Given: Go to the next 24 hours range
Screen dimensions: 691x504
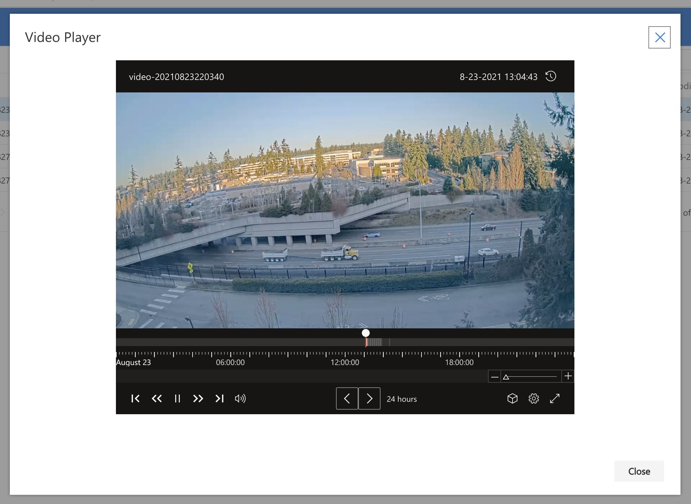Looking at the screenshot, I should point(369,398).
